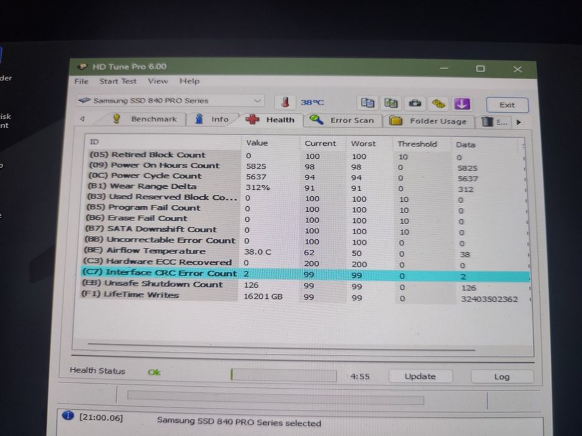Select the Interface CRC Error Count row
The width and height of the screenshot is (582, 436).
(305, 274)
